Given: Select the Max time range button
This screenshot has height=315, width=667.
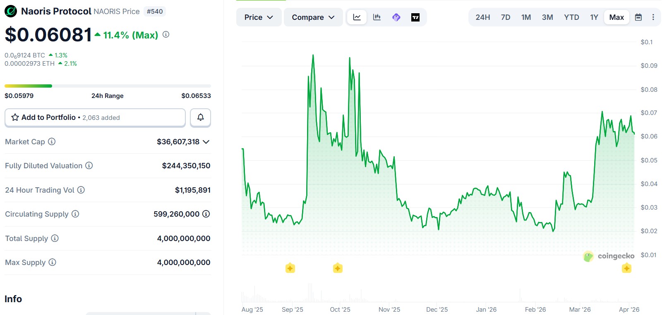Looking at the screenshot, I should 616,17.
